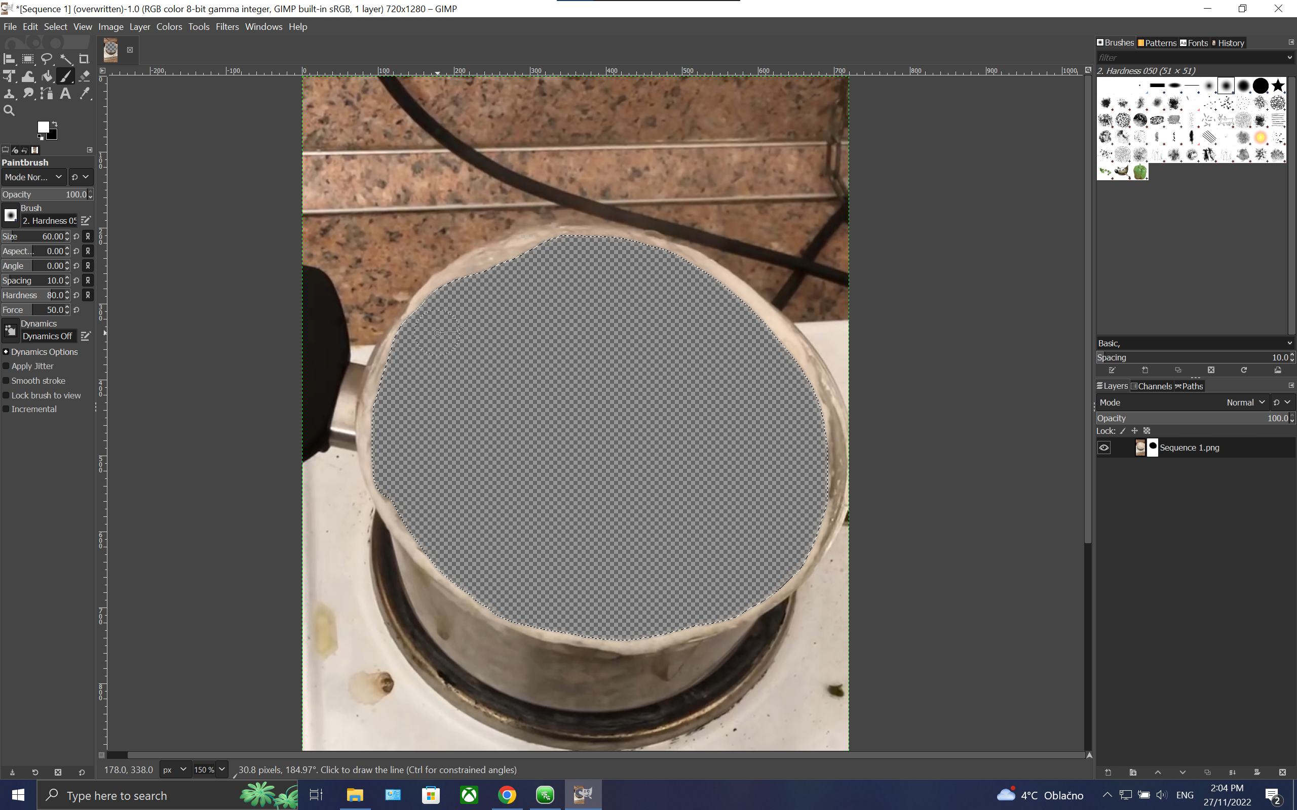Switch to the Channels tab
This screenshot has height=810, width=1297.
1151,386
